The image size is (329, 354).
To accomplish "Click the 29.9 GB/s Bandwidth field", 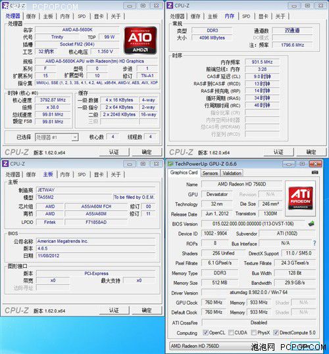I will click(x=295, y=283).
